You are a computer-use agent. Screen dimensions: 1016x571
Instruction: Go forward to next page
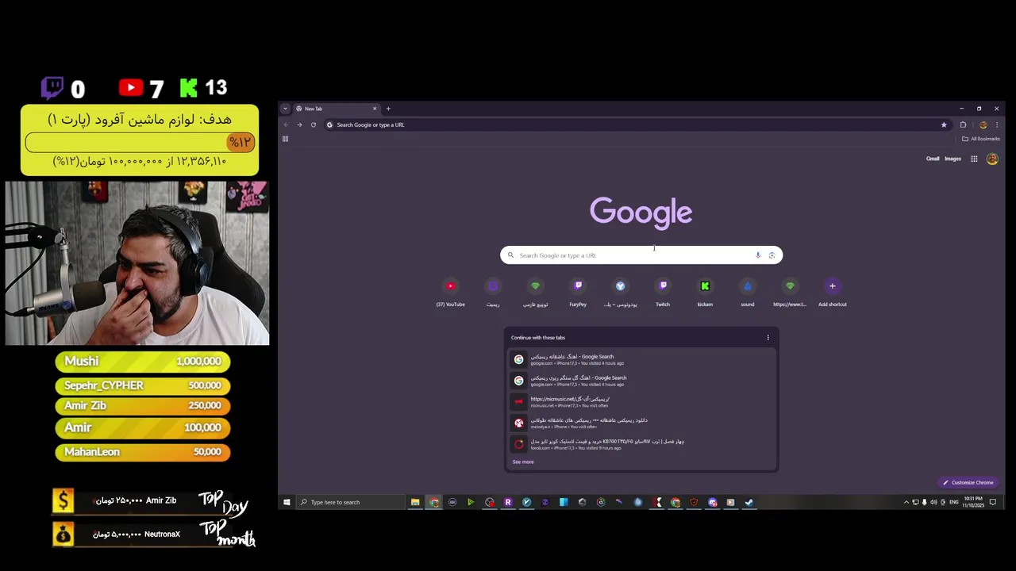click(x=299, y=125)
